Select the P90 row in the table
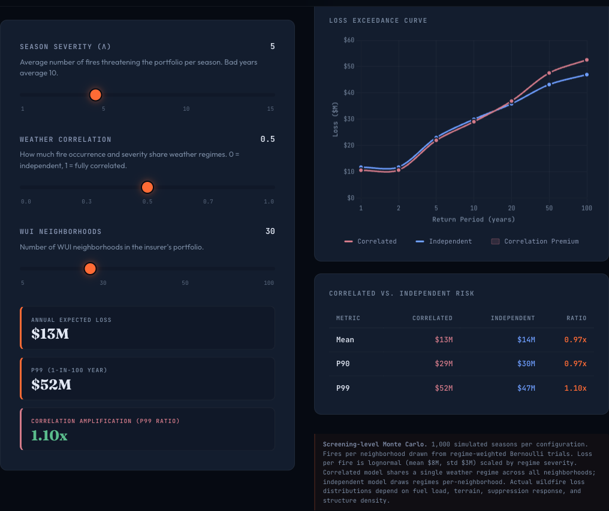This screenshot has width=609, height=511. tap(460, 364)
